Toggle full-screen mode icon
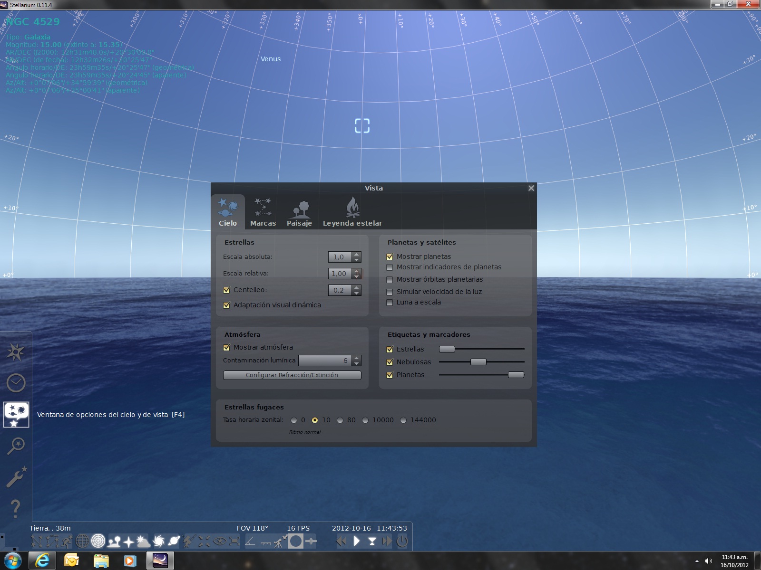 [234, 541]
